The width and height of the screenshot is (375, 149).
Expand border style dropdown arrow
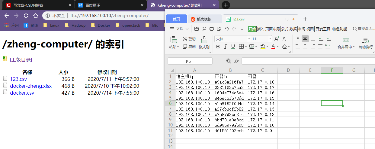point(246,47)
